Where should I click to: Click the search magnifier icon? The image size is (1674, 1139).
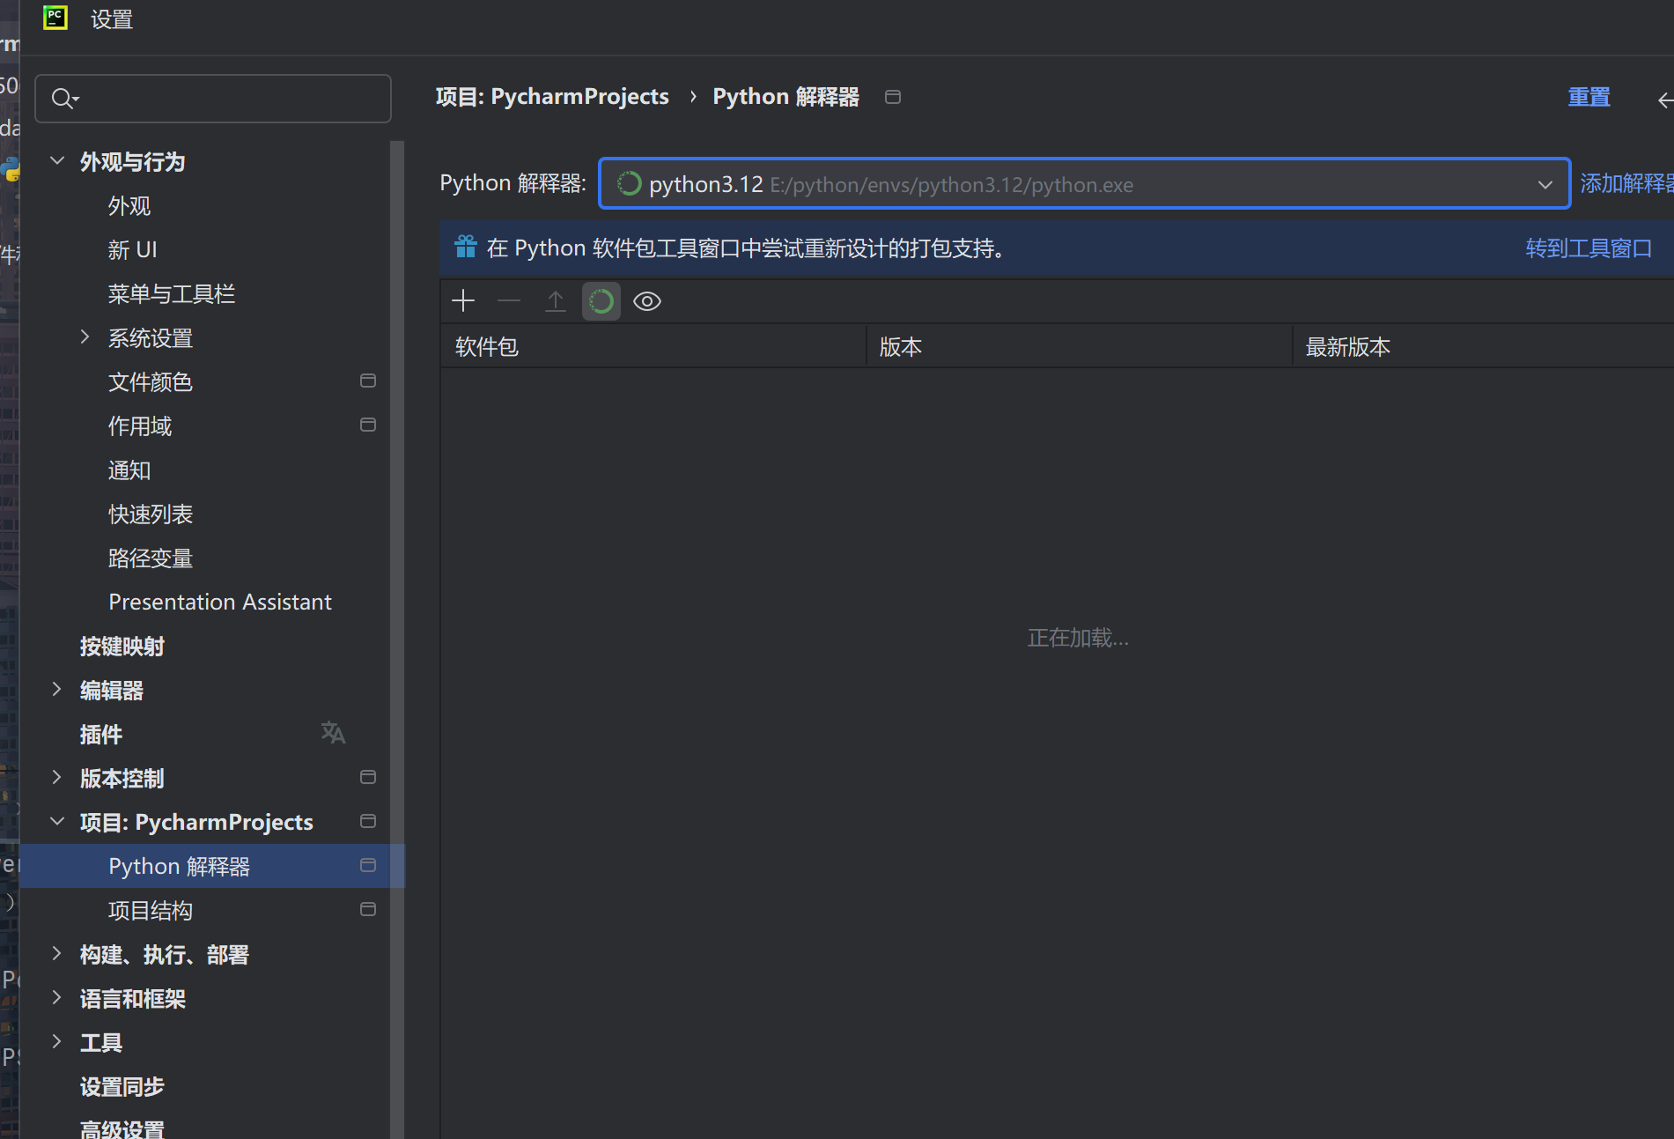click(x=64, y=99)
